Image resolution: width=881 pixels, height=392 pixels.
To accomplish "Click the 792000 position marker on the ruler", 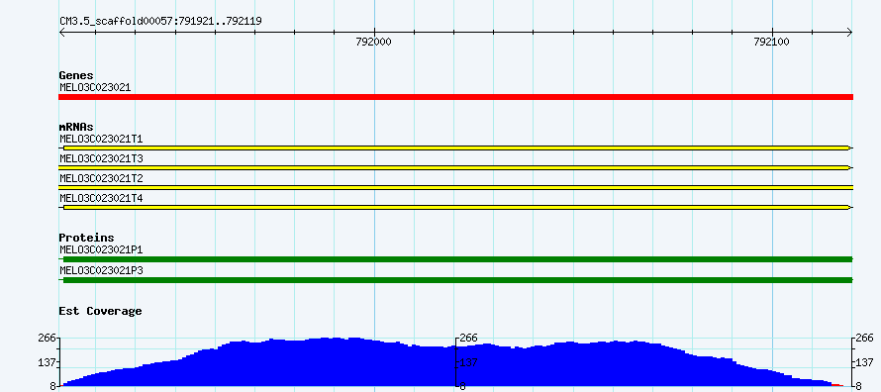I will pyautogui.click(x=373, y=43).
